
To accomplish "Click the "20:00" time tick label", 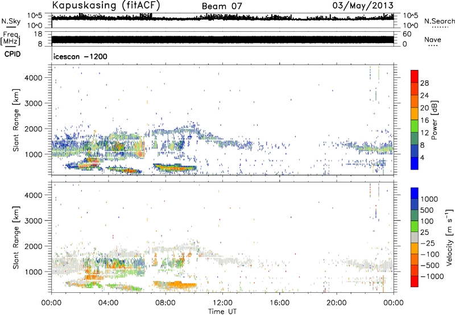I will point(337,303).
